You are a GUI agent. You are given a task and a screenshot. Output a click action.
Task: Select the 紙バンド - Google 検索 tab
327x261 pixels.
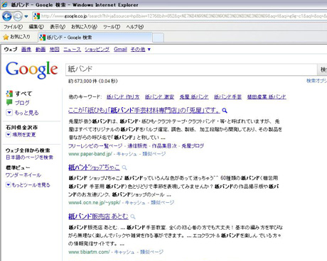pos(95,38)
